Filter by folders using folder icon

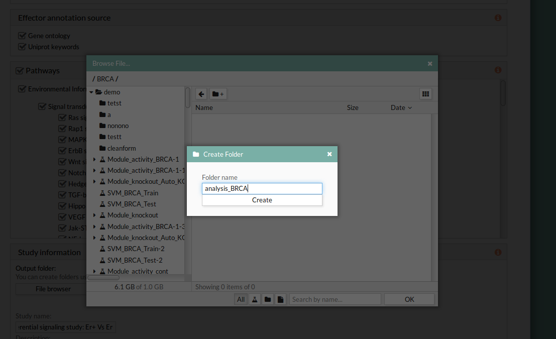pyautogui.click(x=268, y=299)
